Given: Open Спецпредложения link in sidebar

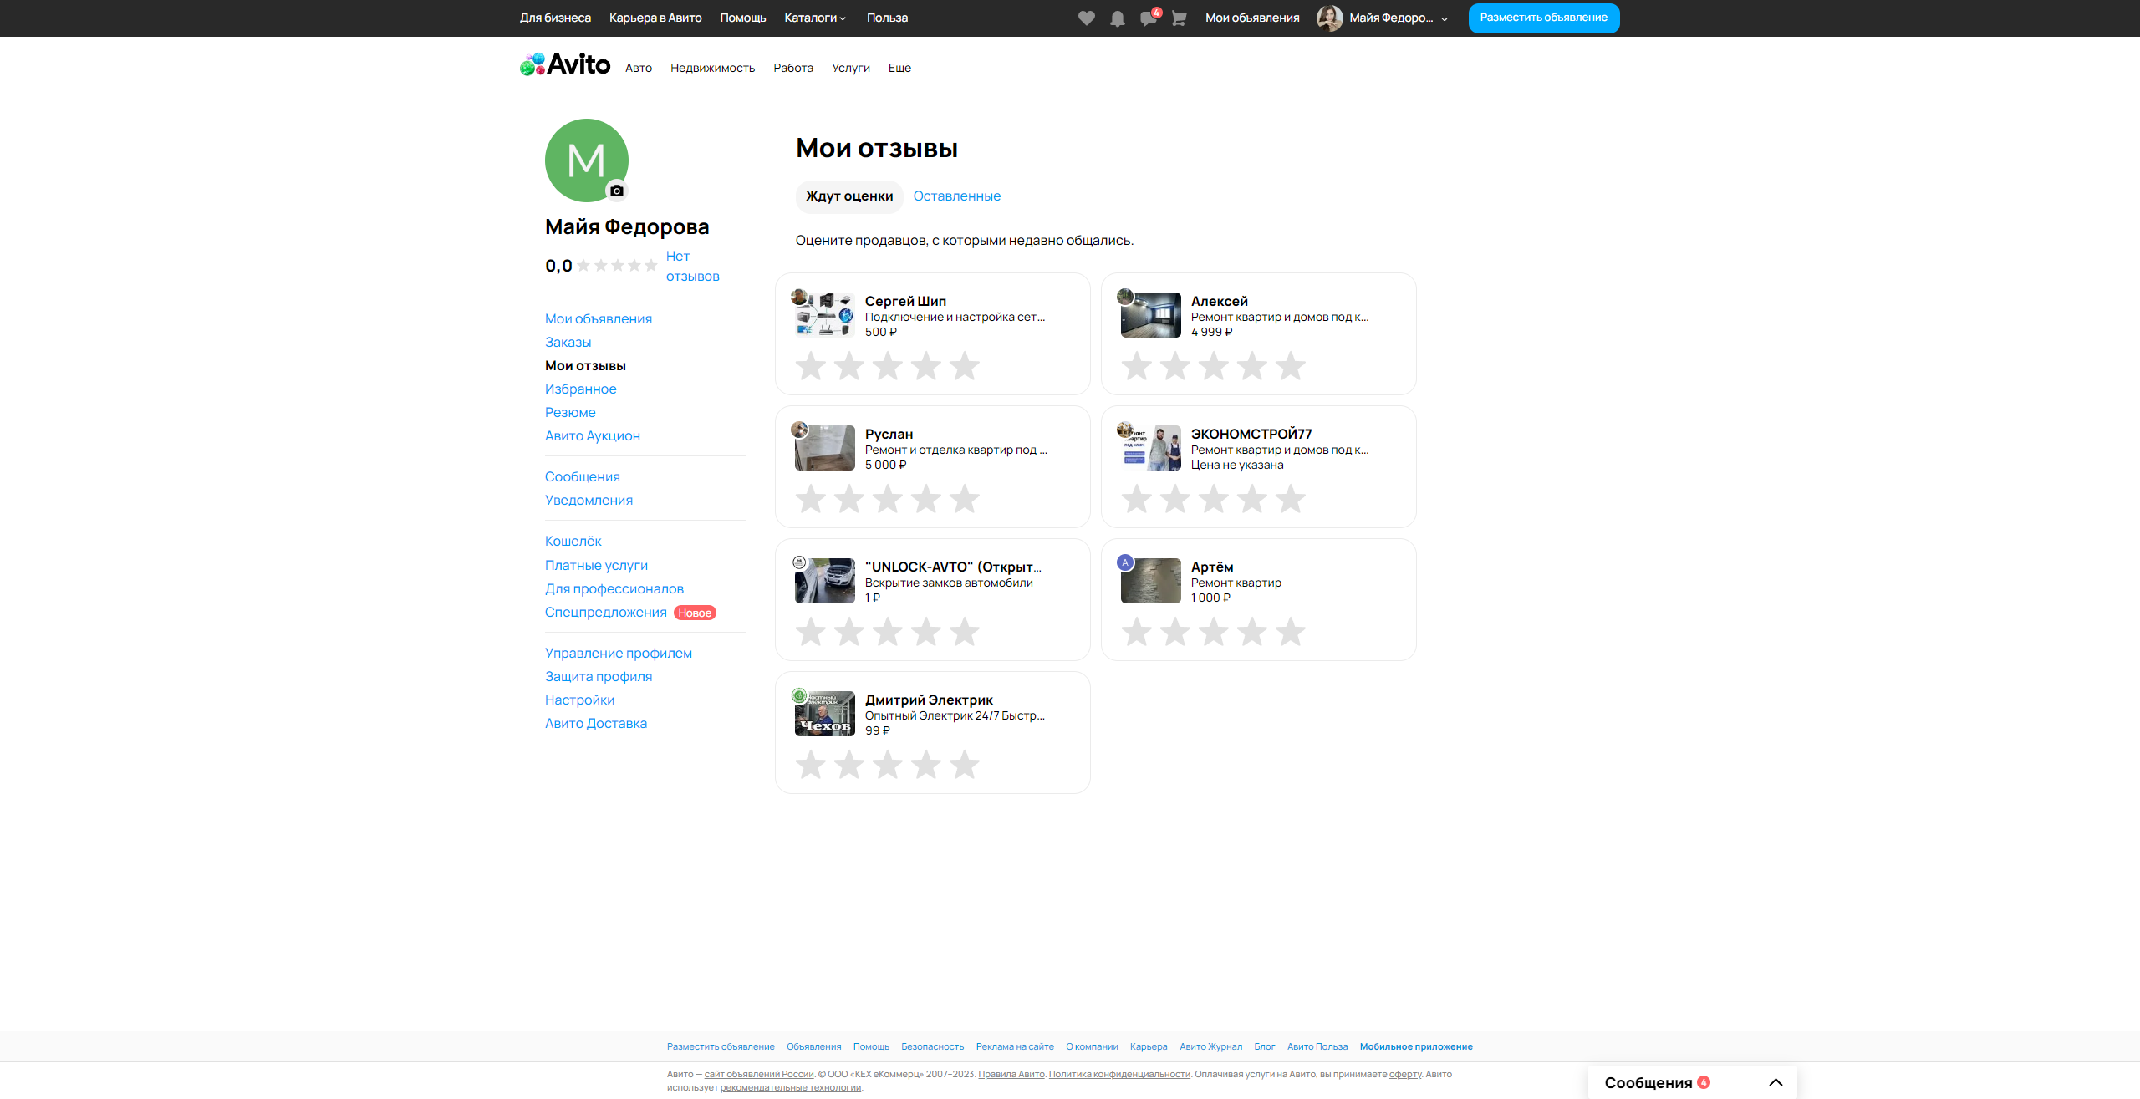Looking at the screenshot, I should point(605,612).
